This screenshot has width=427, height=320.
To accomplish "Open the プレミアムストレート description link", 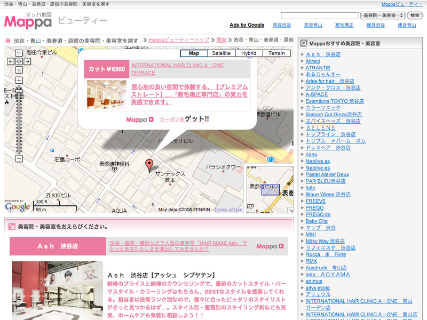I will (189, 94).
